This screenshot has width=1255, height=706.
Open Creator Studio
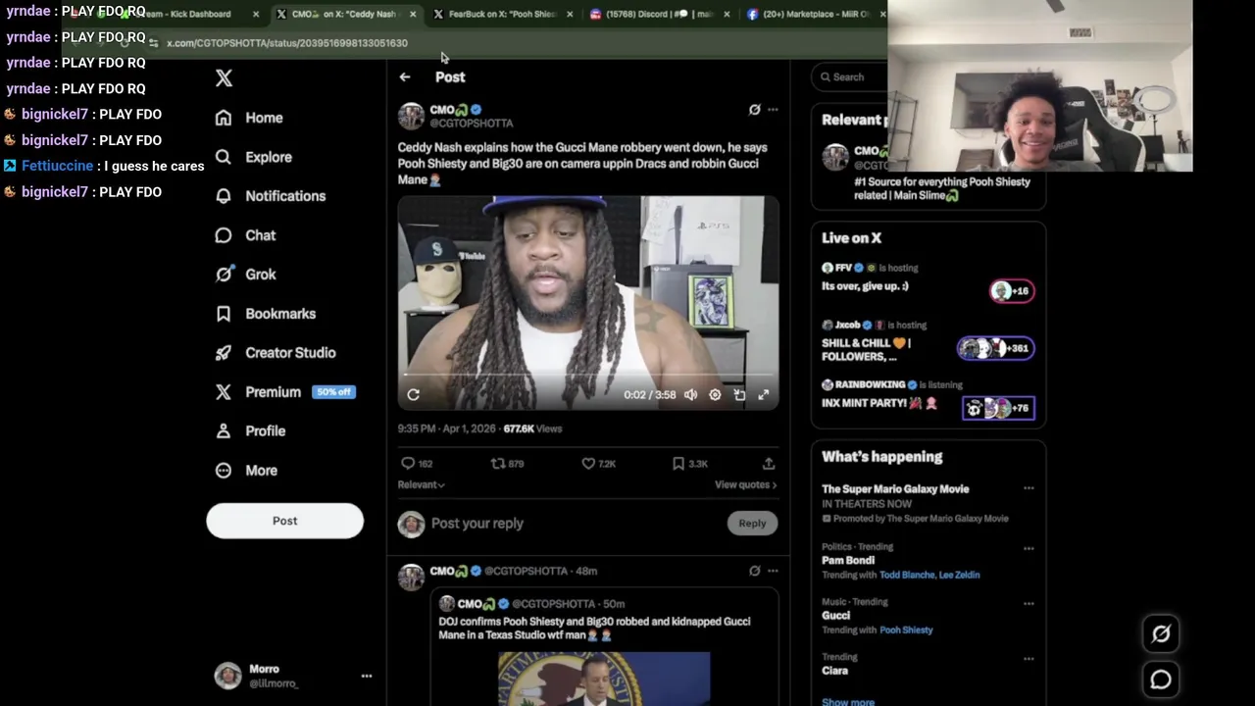pos(276,353)
